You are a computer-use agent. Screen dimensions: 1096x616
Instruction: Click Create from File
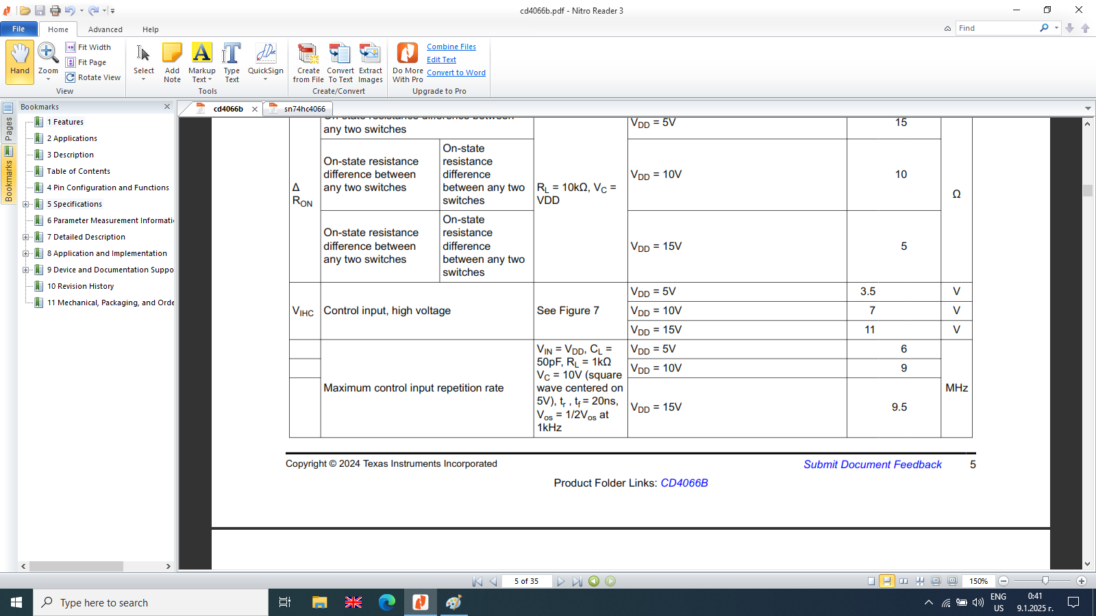(x=308, y=62)
